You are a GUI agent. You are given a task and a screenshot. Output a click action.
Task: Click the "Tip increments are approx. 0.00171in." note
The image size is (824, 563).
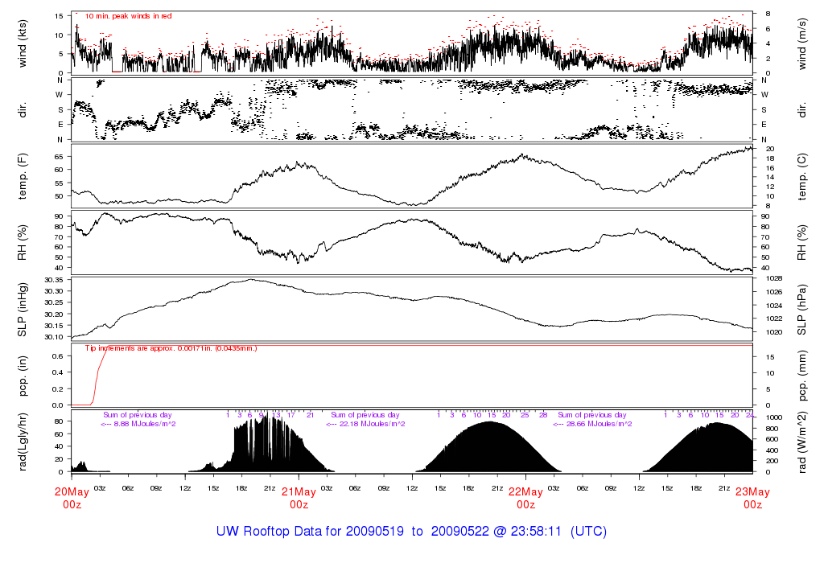coord(171,348)
